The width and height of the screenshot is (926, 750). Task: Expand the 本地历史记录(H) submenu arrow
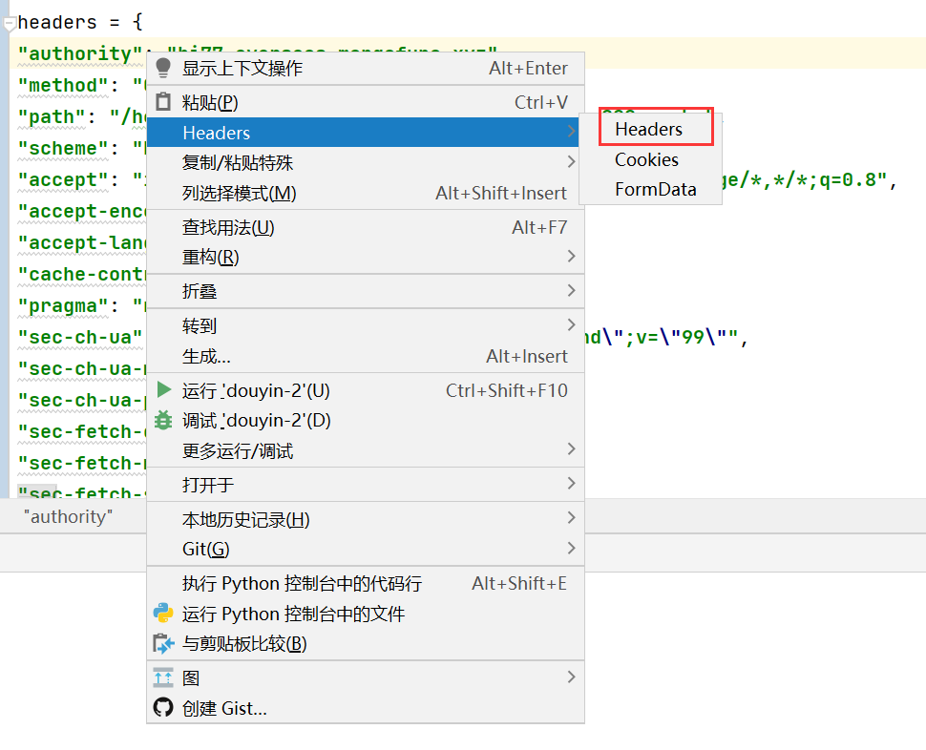point(571,518)
